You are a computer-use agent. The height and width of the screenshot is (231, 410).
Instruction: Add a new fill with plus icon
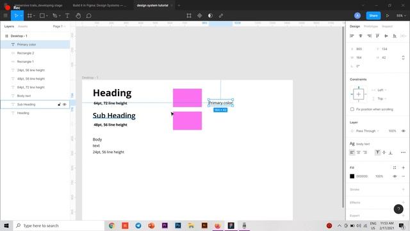pyautogui.click(x=403, y=167)
